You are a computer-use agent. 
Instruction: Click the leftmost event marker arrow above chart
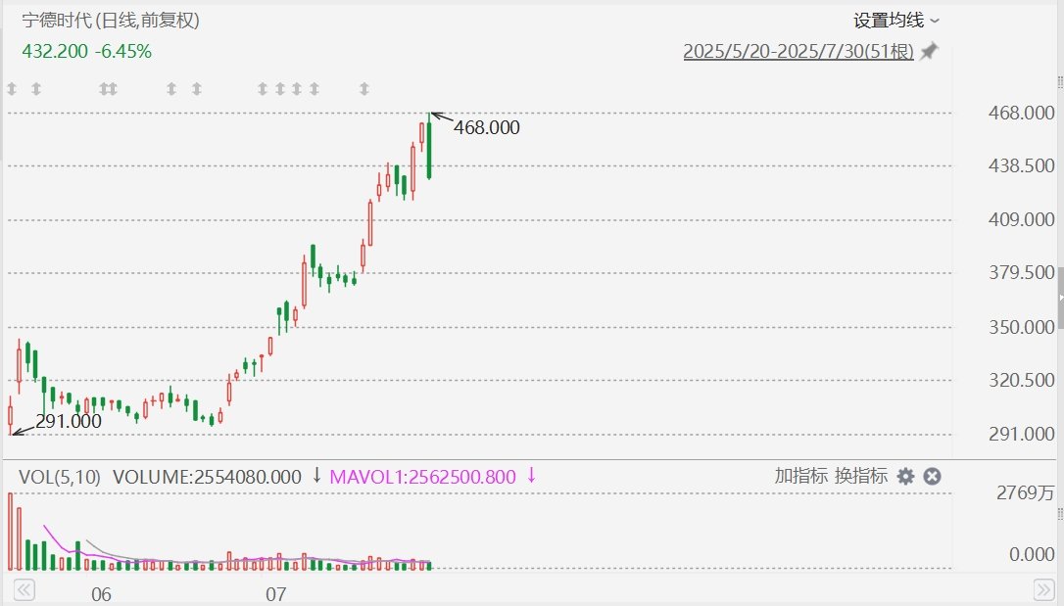pyautogui.click(x=12, y=89)
